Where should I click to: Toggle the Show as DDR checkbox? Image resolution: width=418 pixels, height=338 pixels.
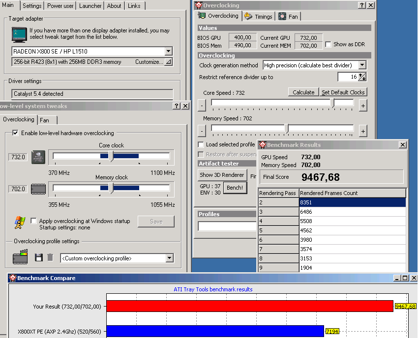click(x=328, y=44)
